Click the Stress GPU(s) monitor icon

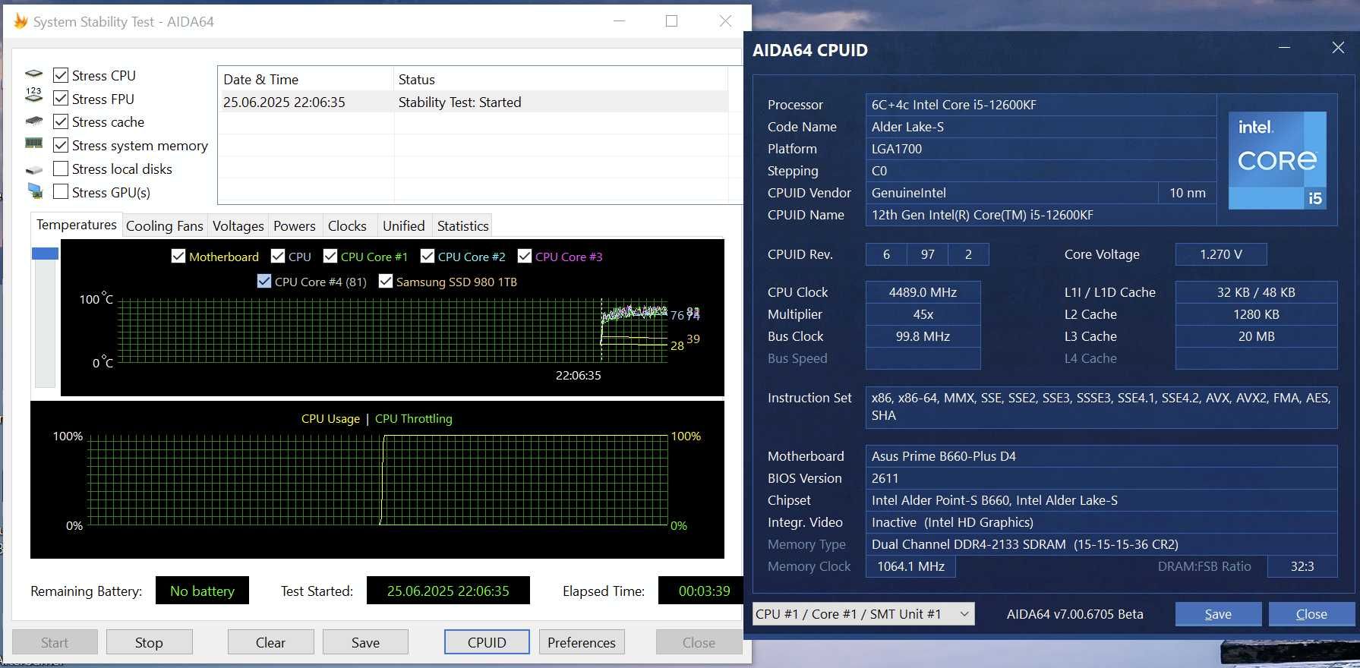point(35,191)
